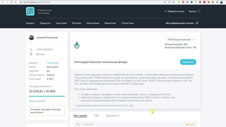Click the browser home icon

click(16, 2)
